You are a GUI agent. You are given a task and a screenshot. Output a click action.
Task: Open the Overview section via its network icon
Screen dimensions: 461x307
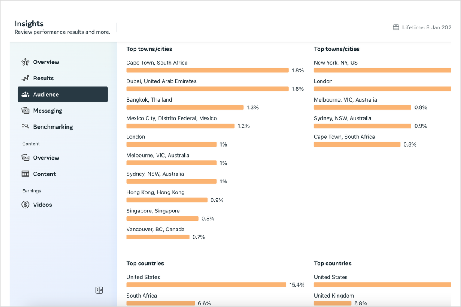(25, 62)
